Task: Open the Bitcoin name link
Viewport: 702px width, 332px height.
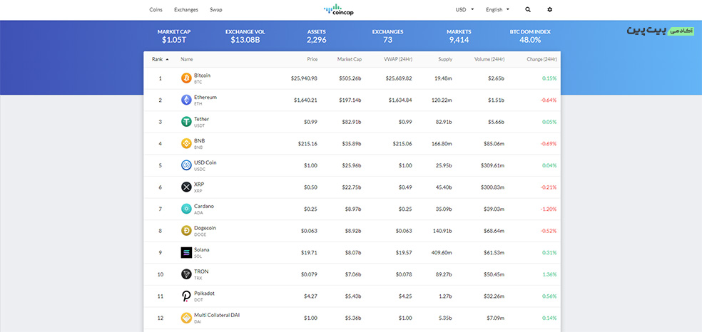Action: click(x=203, y=76)
